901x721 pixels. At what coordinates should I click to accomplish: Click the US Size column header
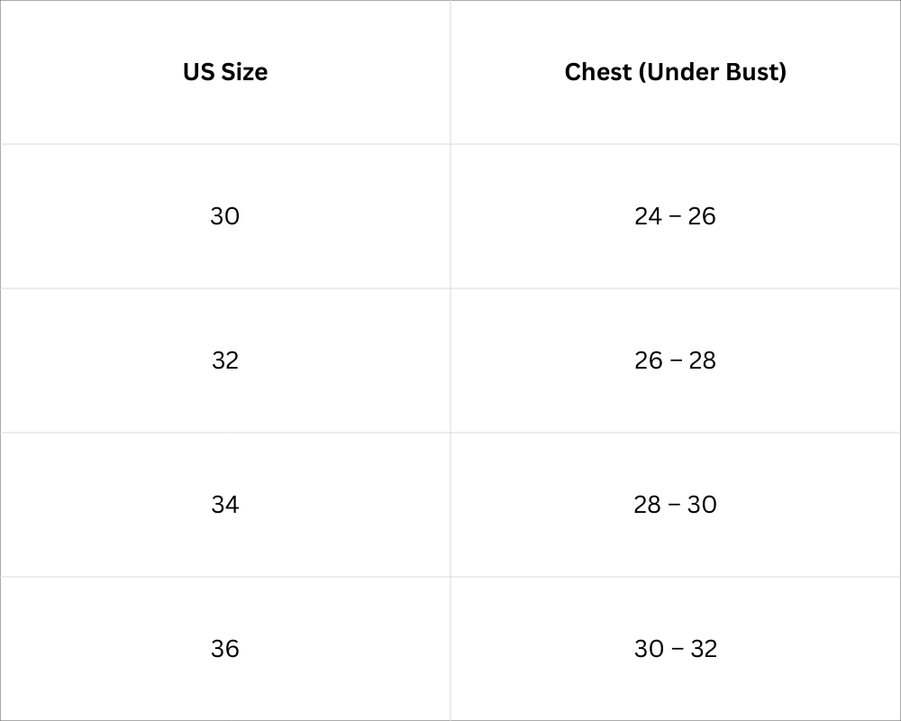coord(225,72)
